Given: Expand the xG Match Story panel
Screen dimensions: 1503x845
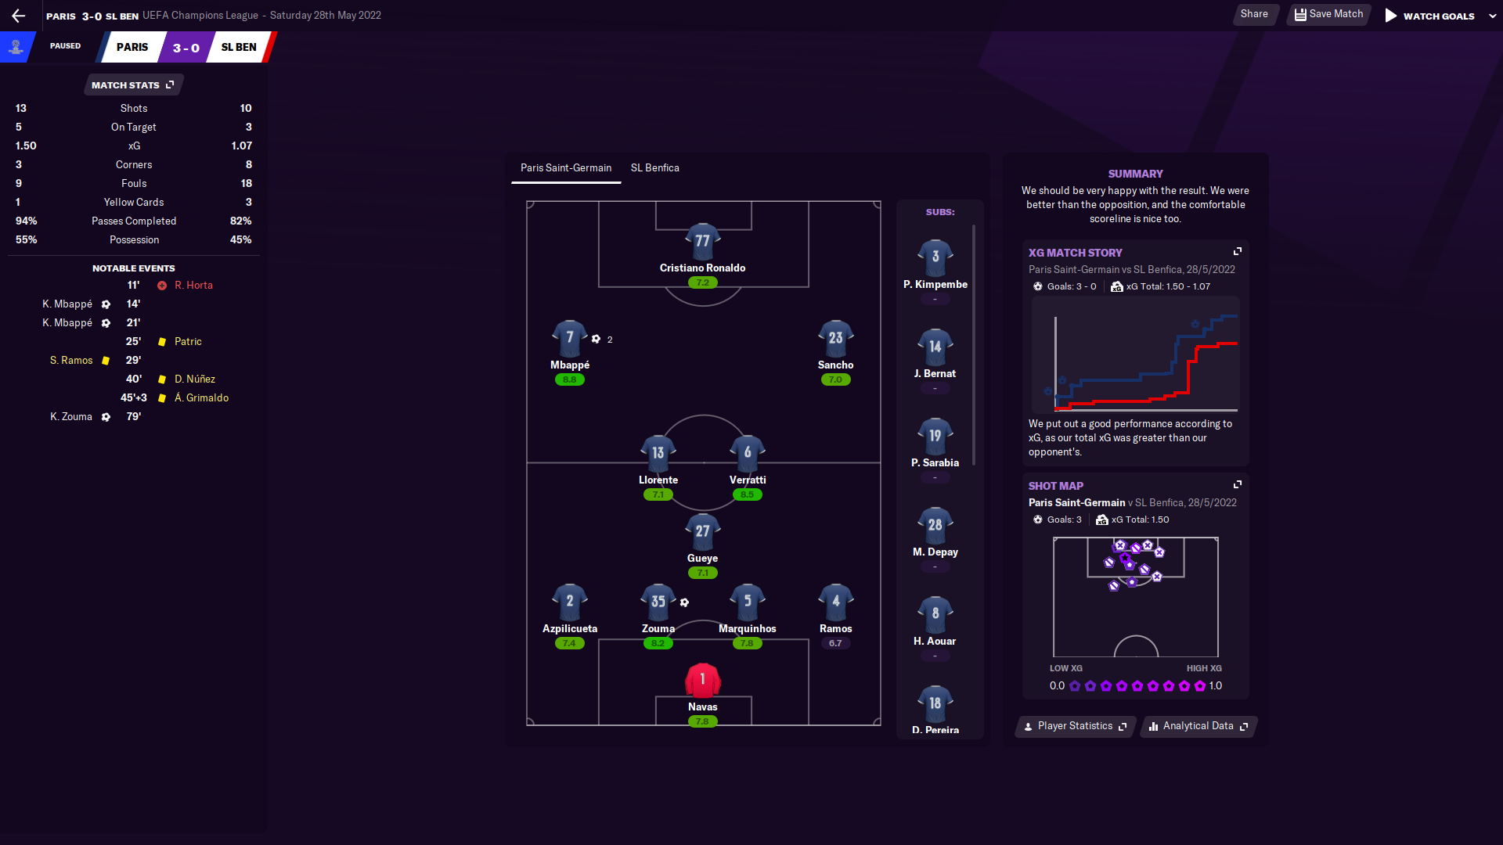Looking at the screenshot, I should click(x=1238, y=251).
